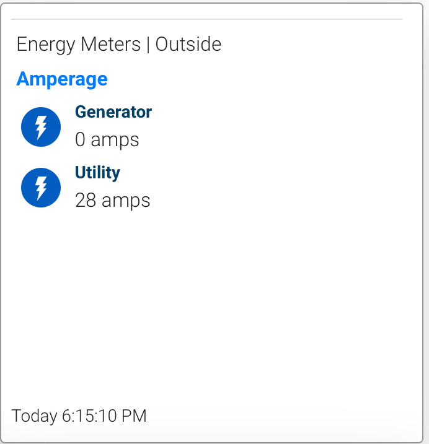Select the Generator meter label
Viewport: 429px width, 444px height.
point(113,112)
